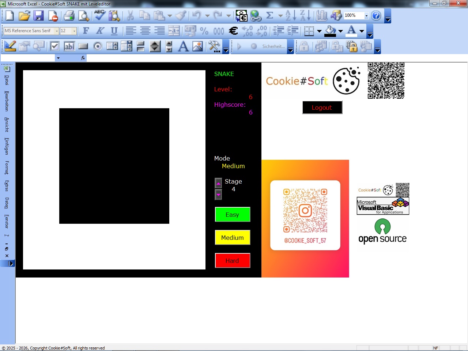Open the font size dropdown

tap(74, 31)
